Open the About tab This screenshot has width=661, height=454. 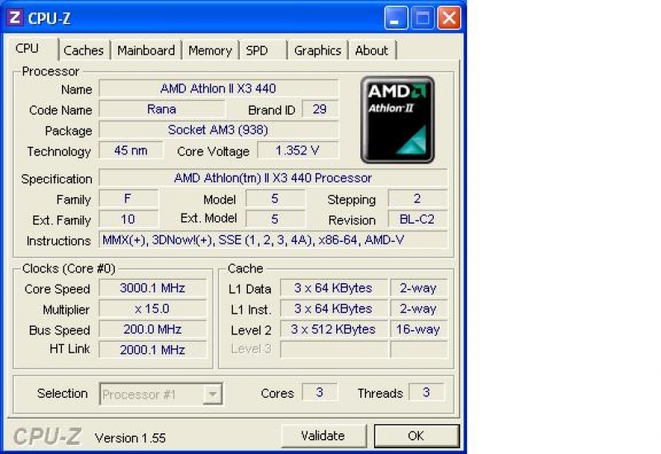371,50
